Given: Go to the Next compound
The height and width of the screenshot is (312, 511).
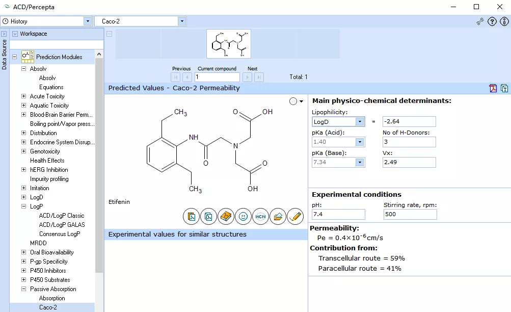Looking at the screenshot, I should click(x=247, y=77).
